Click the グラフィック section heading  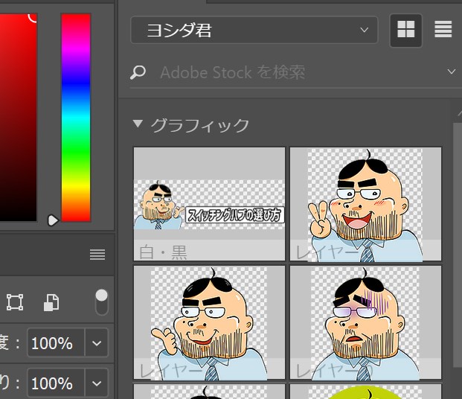[200, 125]
